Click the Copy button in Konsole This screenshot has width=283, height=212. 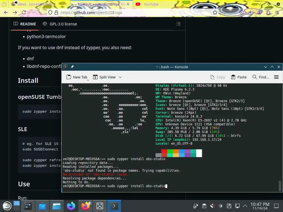tap(218, 77)
